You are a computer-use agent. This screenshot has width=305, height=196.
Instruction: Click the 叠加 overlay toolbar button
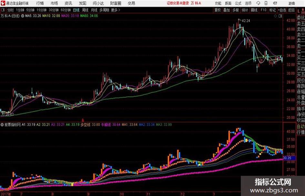point(227,10)
